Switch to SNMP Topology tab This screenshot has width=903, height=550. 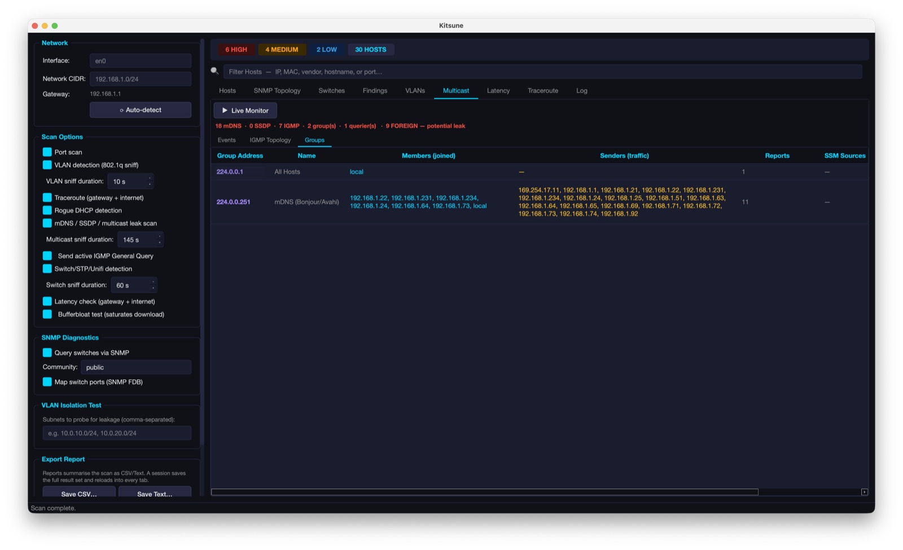[x=277, y=91]
